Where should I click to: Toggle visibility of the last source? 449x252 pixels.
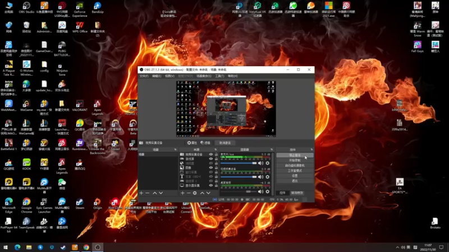[211, 185]
